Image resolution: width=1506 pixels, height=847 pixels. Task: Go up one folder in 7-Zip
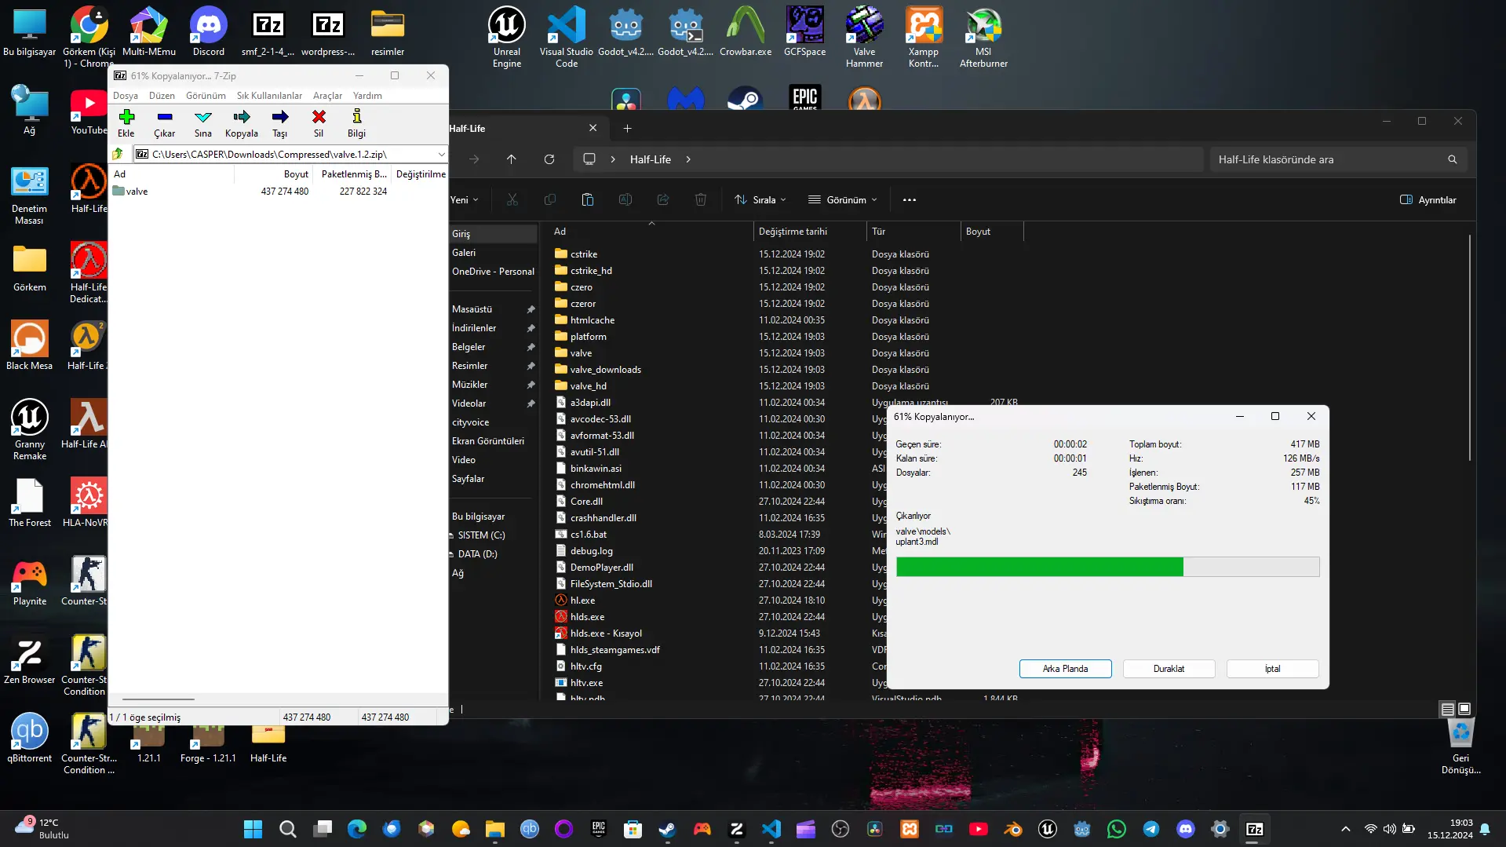(118, 154)
